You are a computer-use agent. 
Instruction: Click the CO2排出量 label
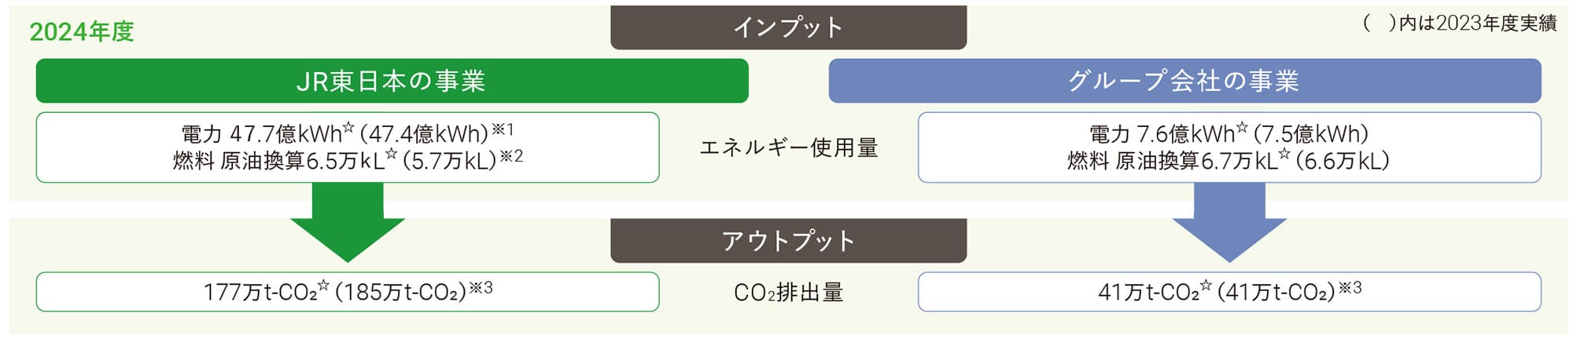788,293
